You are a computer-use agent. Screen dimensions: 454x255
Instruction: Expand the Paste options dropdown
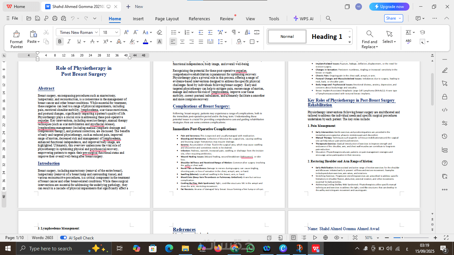(38, 42)
